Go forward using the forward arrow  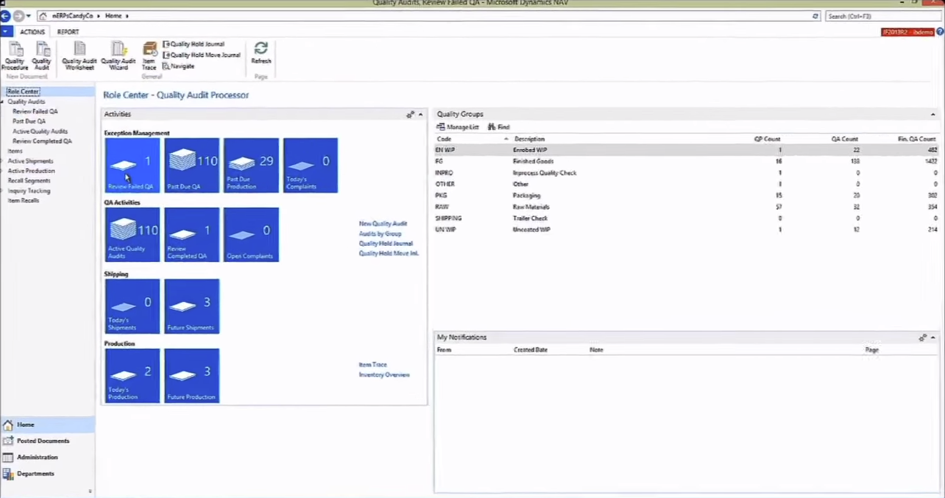pyautogui.click(x=18, y=16)
